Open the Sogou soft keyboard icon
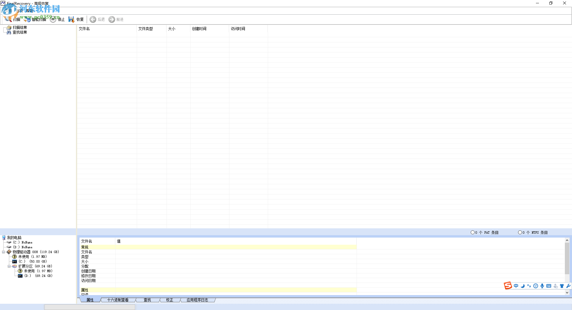The height and width of the screenshot is (310, 572). 549,286
